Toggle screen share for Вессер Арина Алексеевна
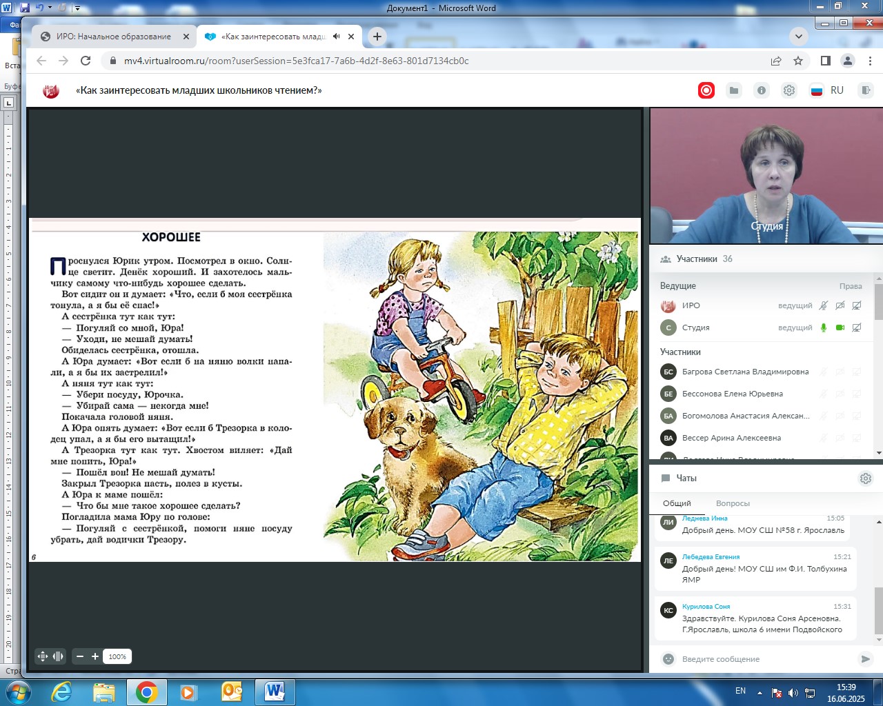Screen dimensions: 883x706 857,438
